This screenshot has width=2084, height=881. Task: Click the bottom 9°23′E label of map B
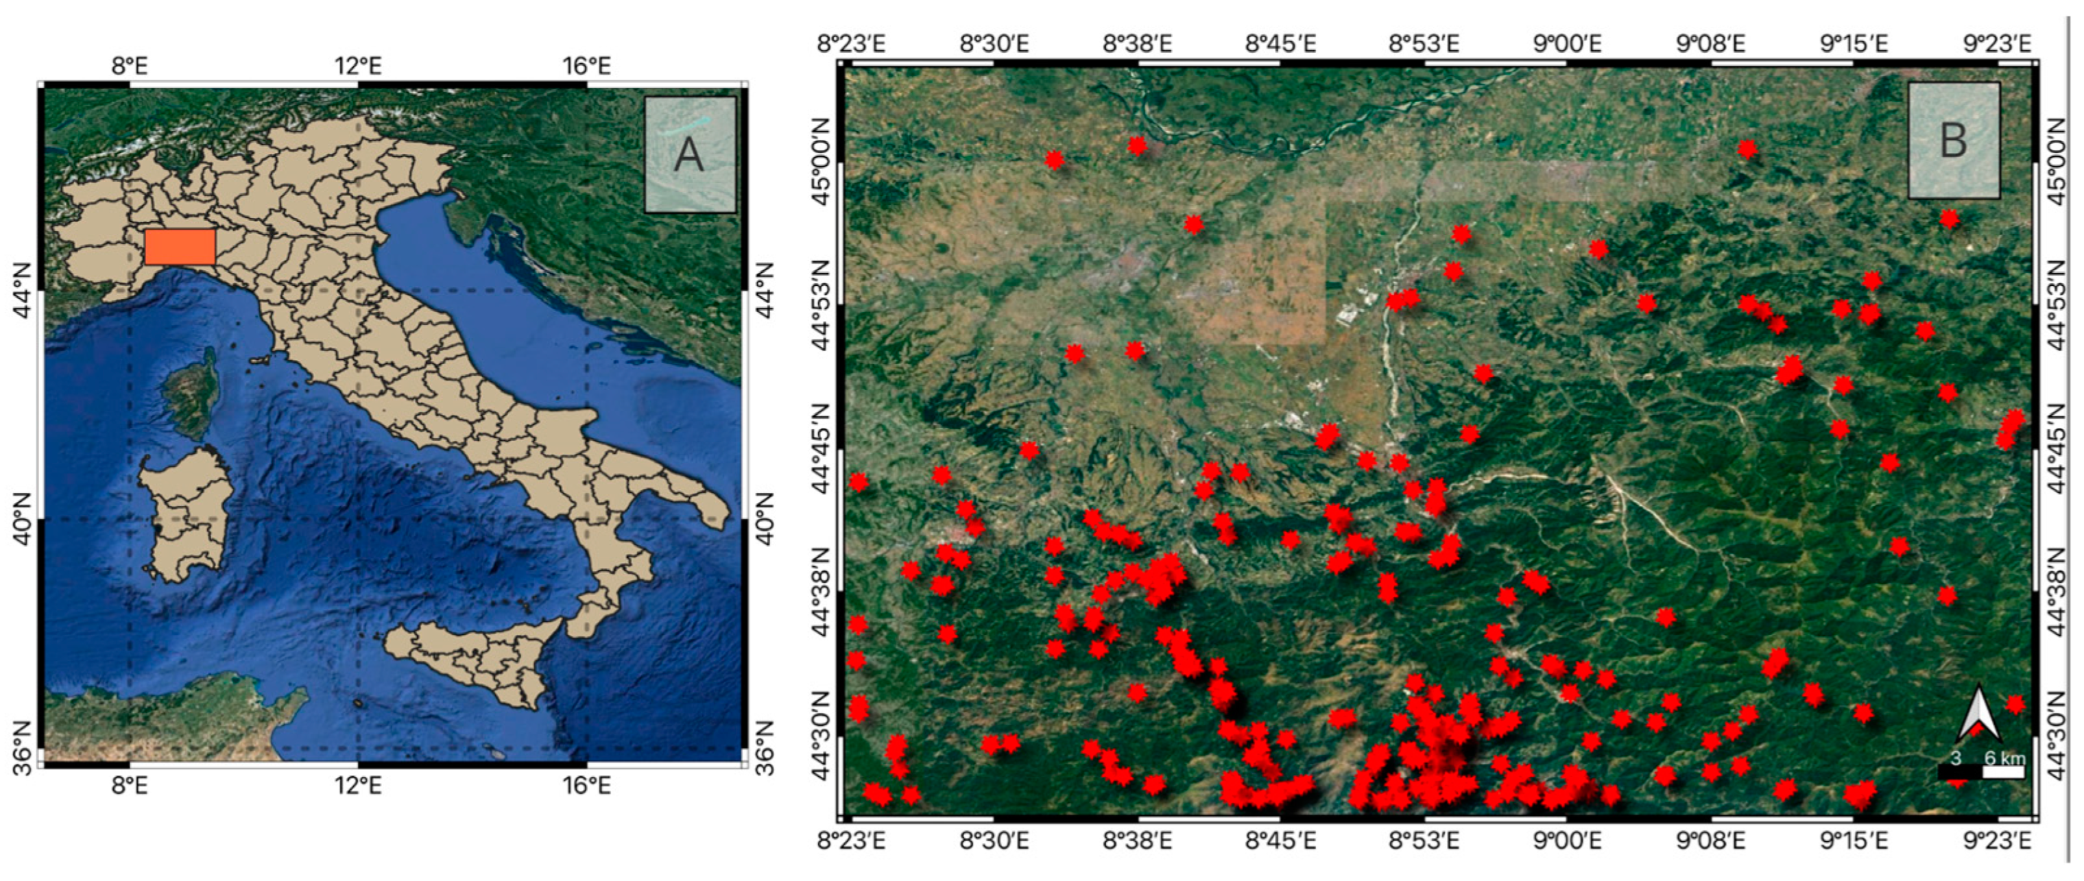[x=1997, y=841]
